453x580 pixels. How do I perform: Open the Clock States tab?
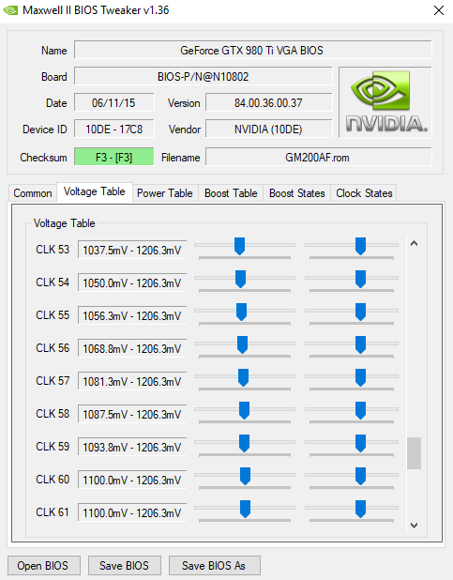click(364, 193)
